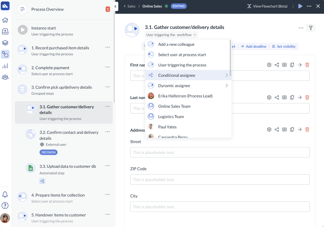Click conditions icon for First name field

coord(277,65)
